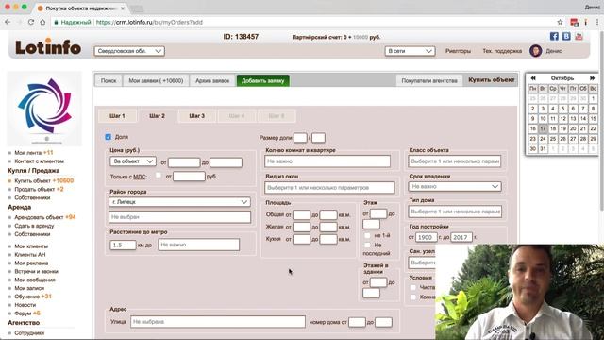604x340 pixels.
Task: Select the Добавить заявку tab
Action: (262, 80)
